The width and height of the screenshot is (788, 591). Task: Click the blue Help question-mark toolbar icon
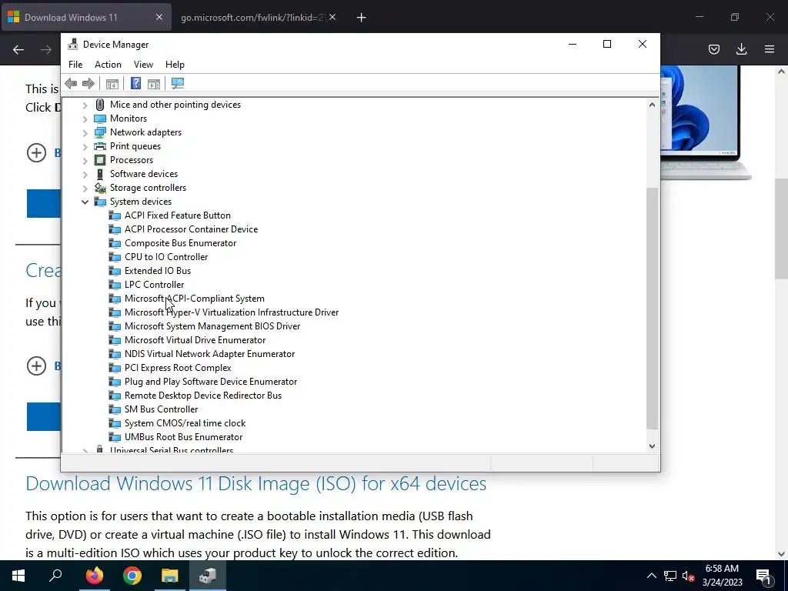tap(135, 83)
